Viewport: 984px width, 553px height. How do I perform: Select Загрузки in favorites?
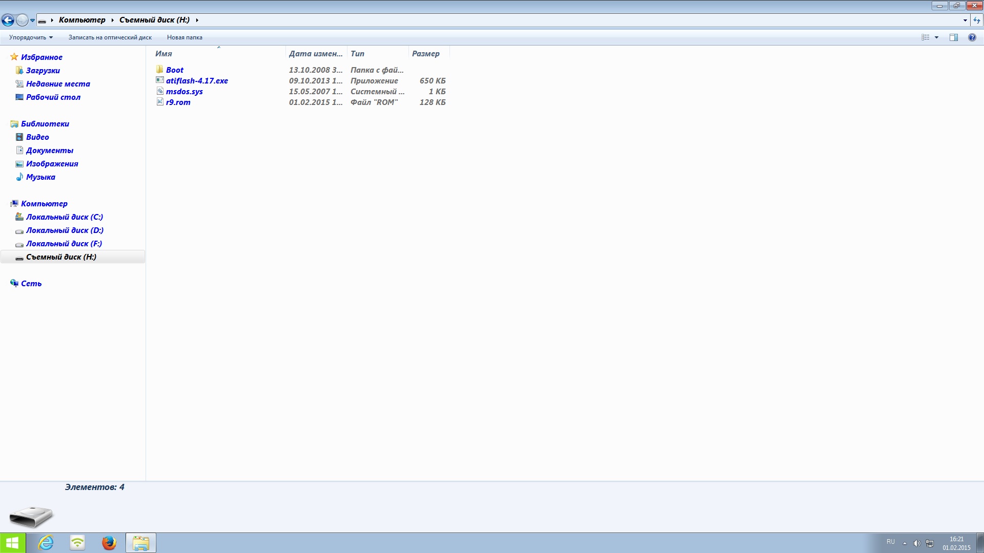coord(43,71)
